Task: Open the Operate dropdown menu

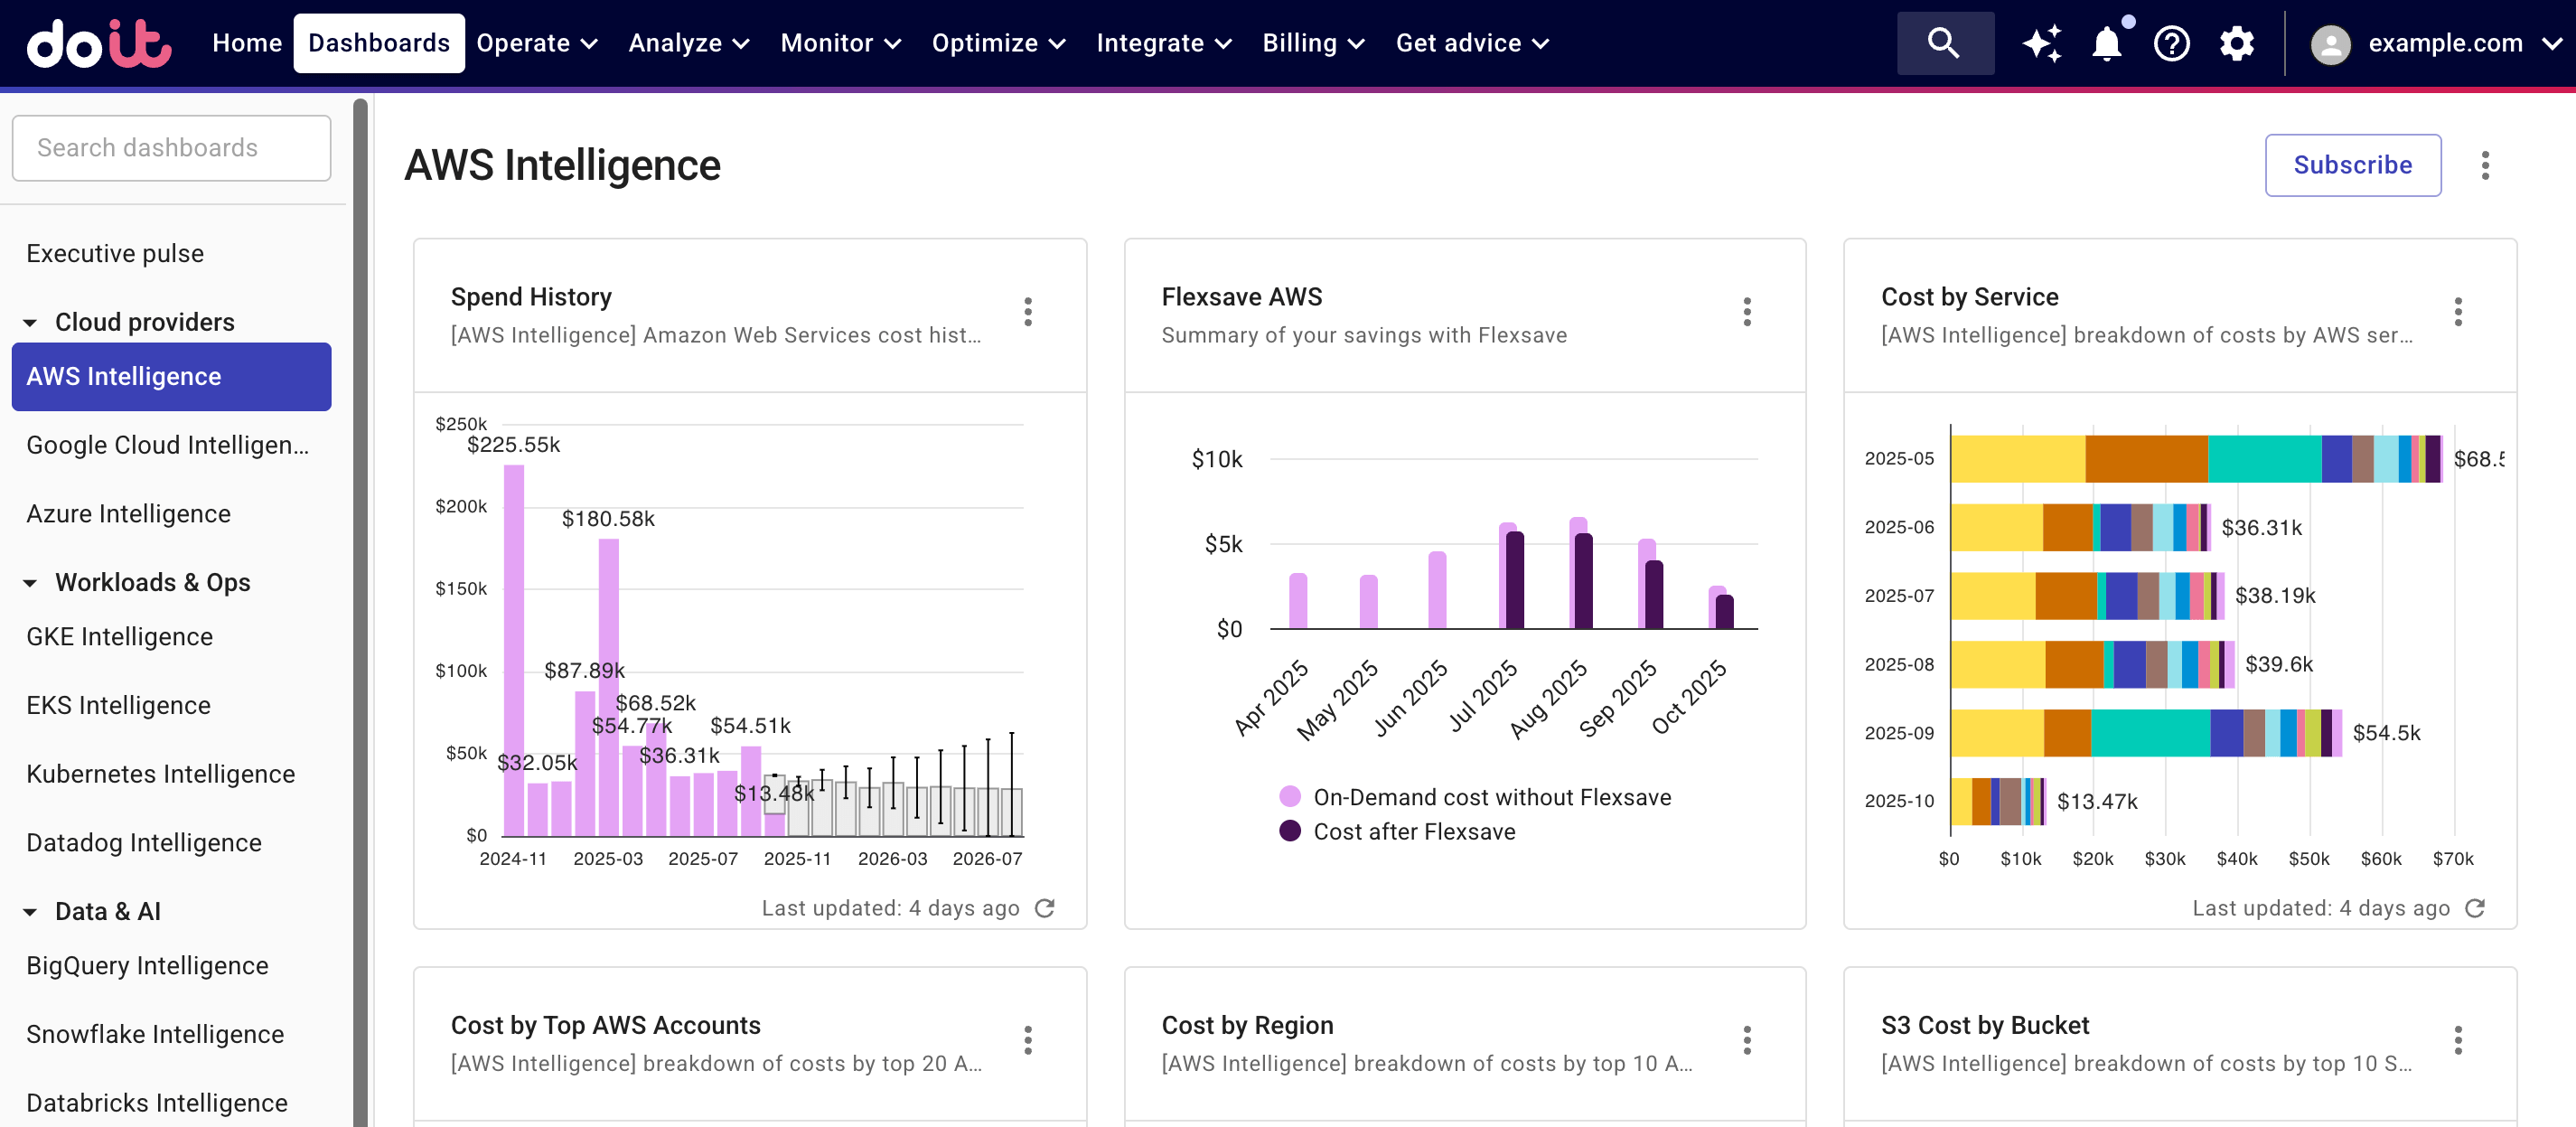Action: (x=536, y=43)
